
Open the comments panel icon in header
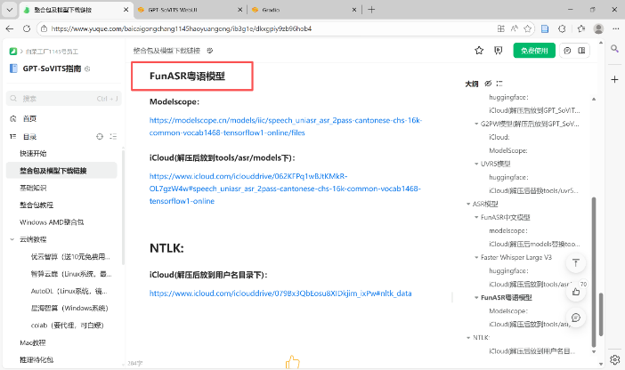click(568, 51)
